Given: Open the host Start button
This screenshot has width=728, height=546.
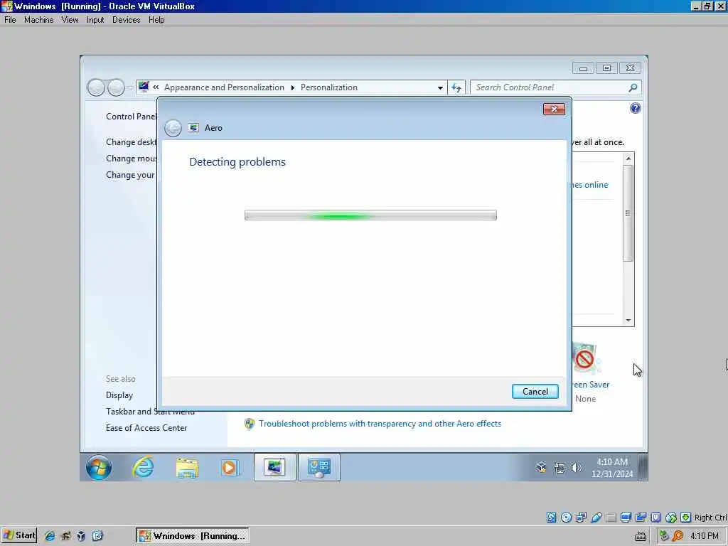Looking at the screenshot, I should (19, 535).
